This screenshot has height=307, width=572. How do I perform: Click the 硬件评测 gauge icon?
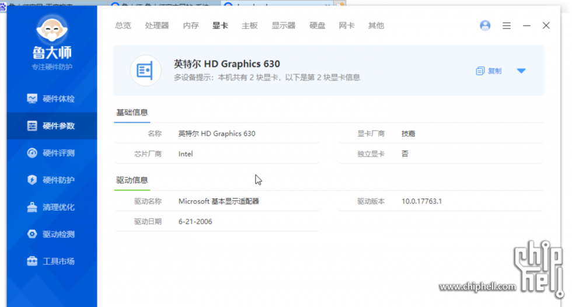pos(32,153)
